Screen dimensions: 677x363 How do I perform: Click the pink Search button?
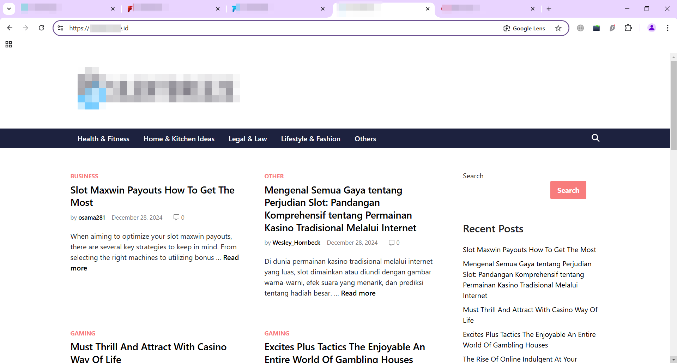(x=568, y=190)
